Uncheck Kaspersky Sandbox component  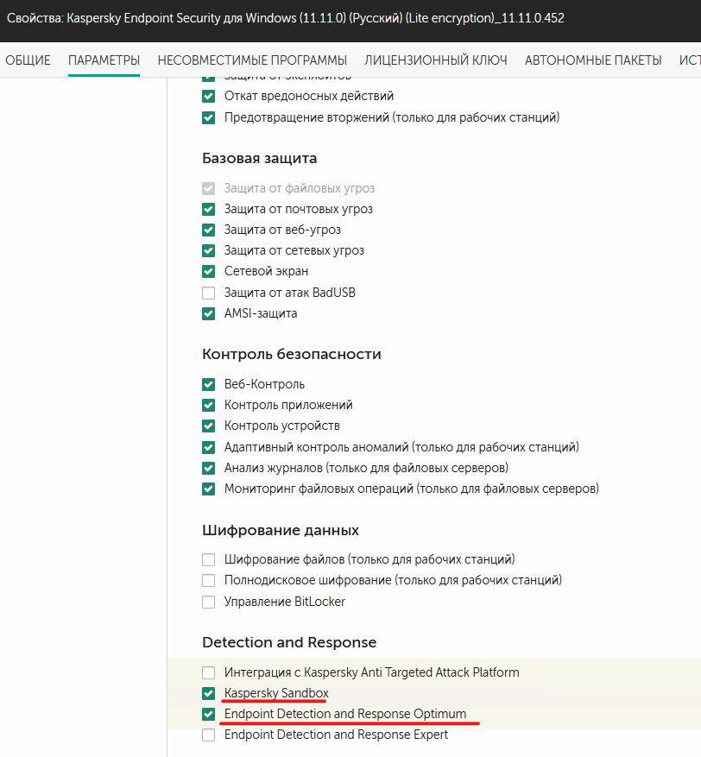coord(208,693)
